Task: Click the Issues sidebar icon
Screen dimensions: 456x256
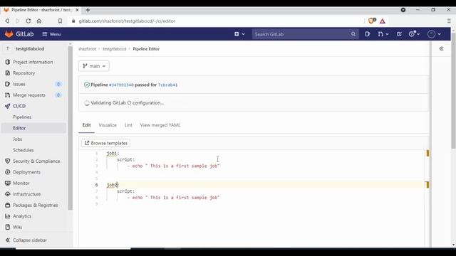Action: [8, 84]
